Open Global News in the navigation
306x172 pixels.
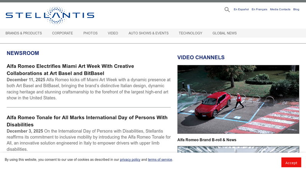[225, 33]
